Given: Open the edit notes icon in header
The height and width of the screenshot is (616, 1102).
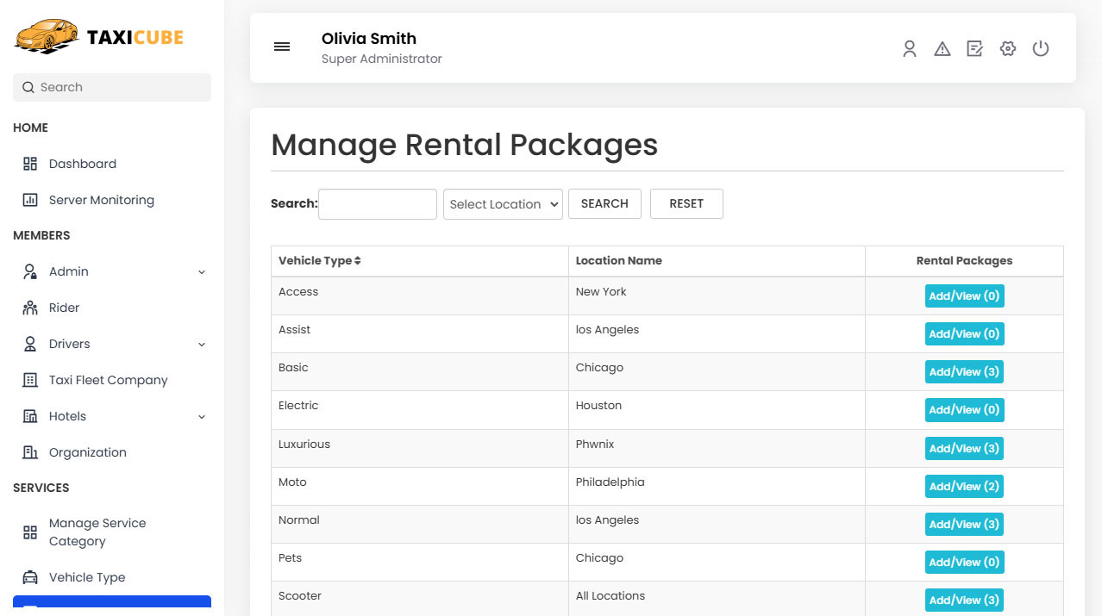Looking at the screenshot, I should tap(974, 49).
